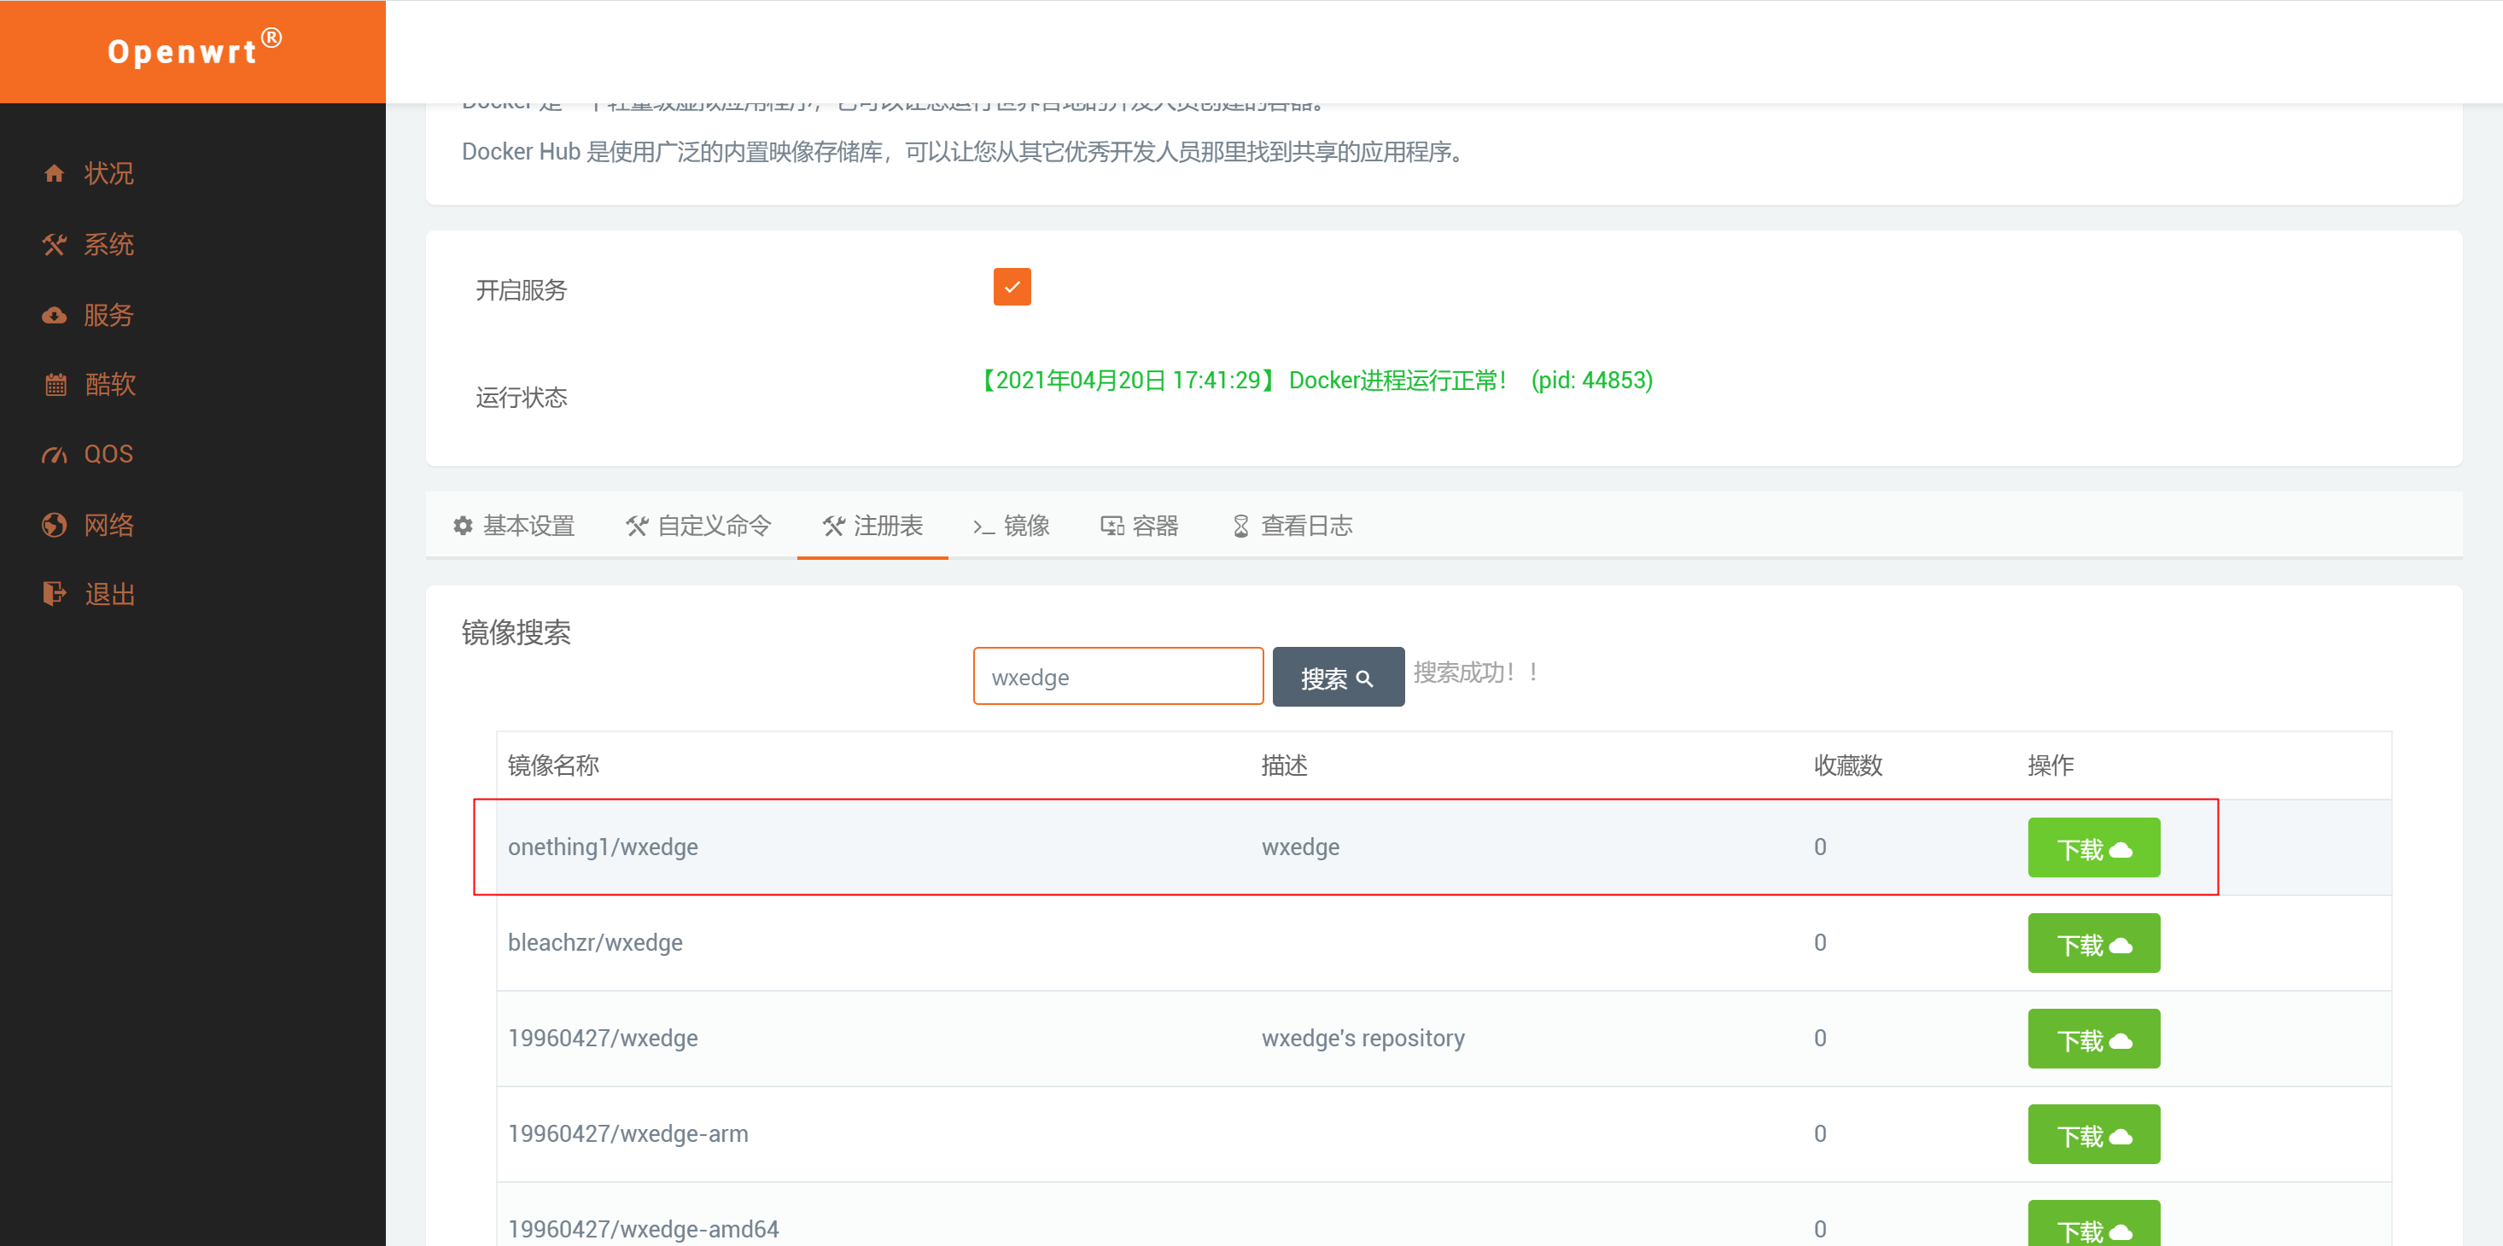Click the 镜像搜索 section heading

(516, 633)
